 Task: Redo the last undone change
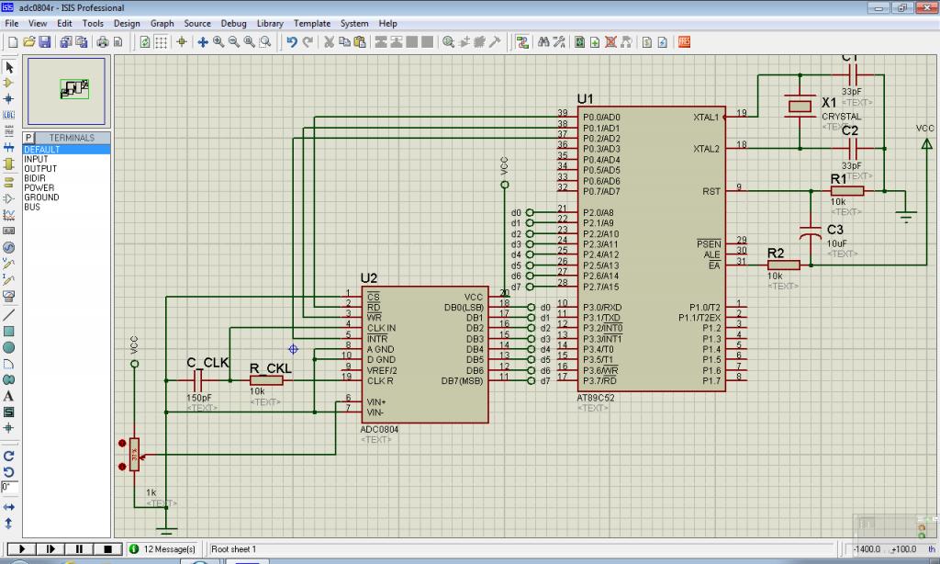(308, 42)
